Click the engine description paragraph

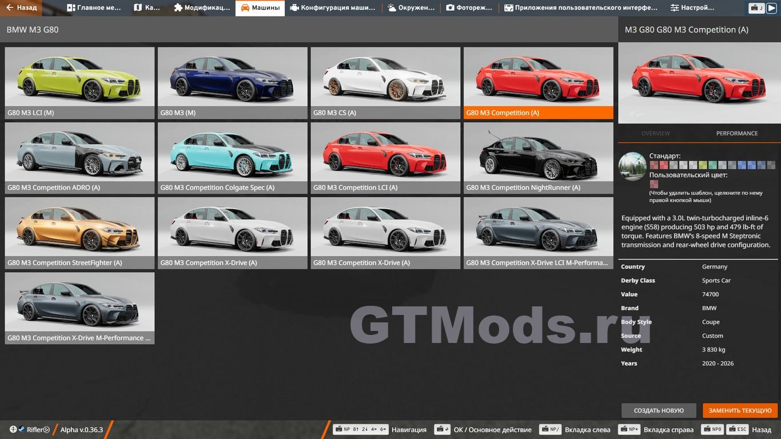[x=696, y=231]
